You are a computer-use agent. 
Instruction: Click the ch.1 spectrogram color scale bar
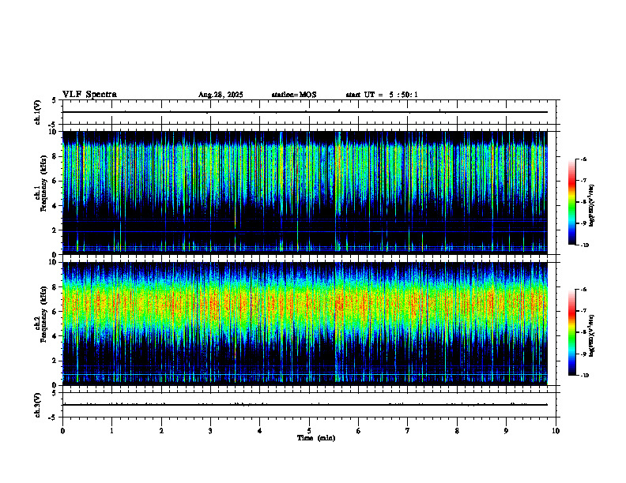tap(572, 202)
